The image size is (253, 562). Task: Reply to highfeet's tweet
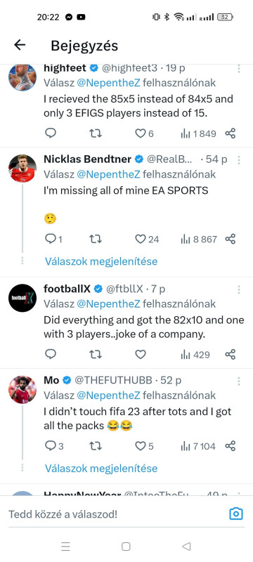coord(51,133)
